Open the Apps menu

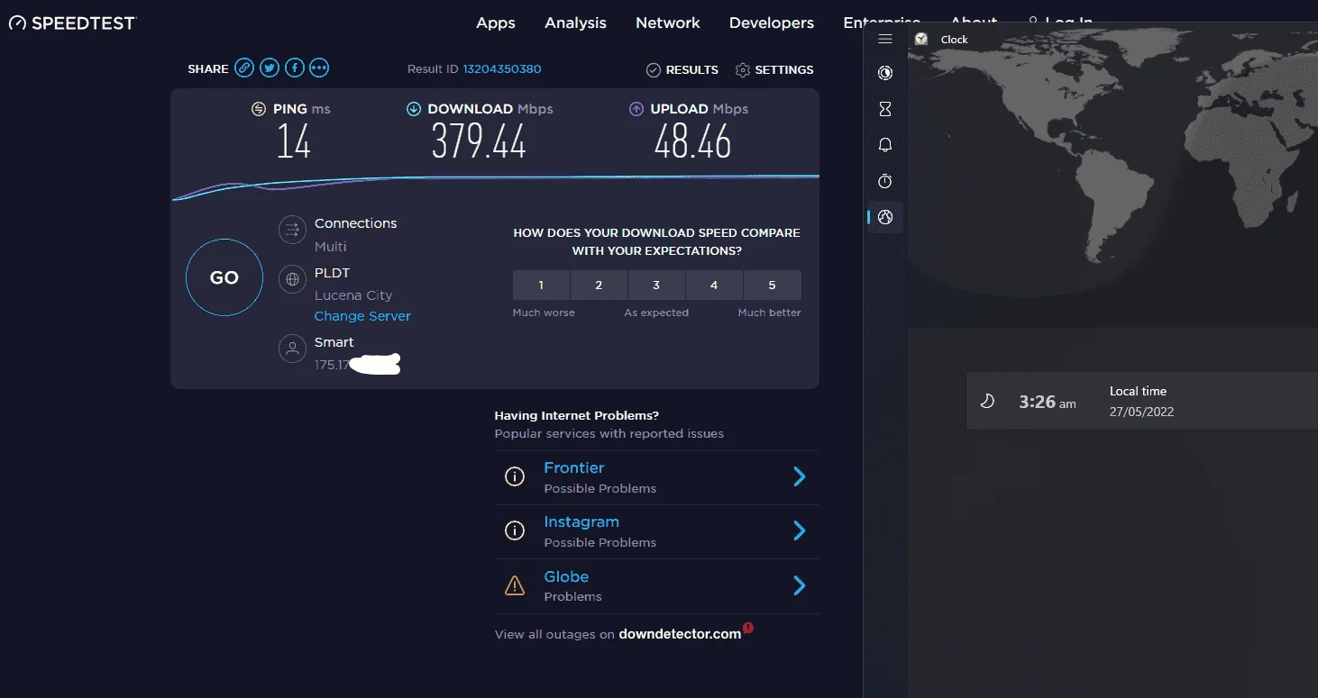pos(496,23)
